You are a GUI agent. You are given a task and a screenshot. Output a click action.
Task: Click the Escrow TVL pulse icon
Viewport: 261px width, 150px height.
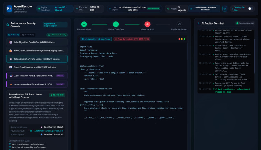[x=77, y=9]
